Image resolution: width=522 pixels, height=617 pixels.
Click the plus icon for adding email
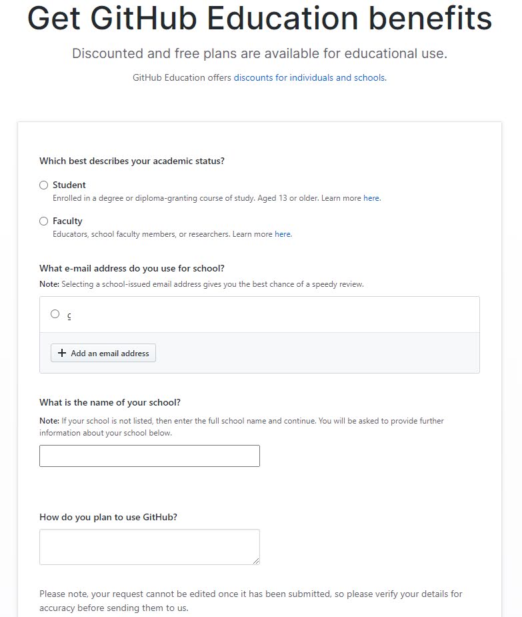62,353
